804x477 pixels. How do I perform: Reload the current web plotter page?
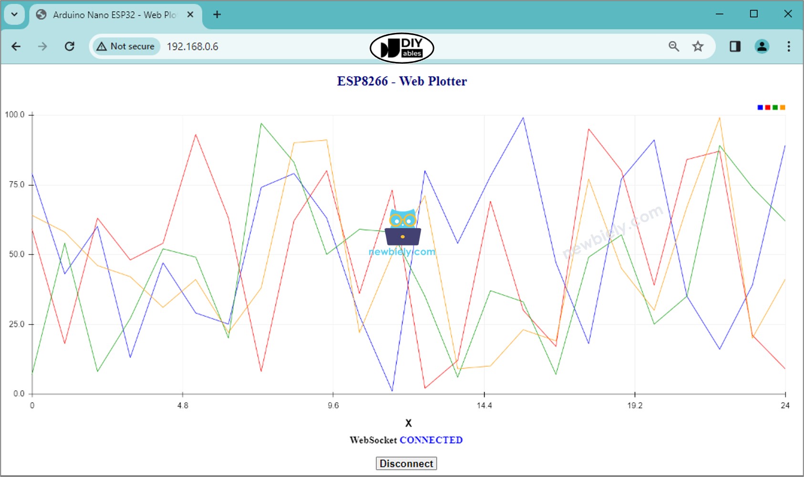click(x=70, y=46)
